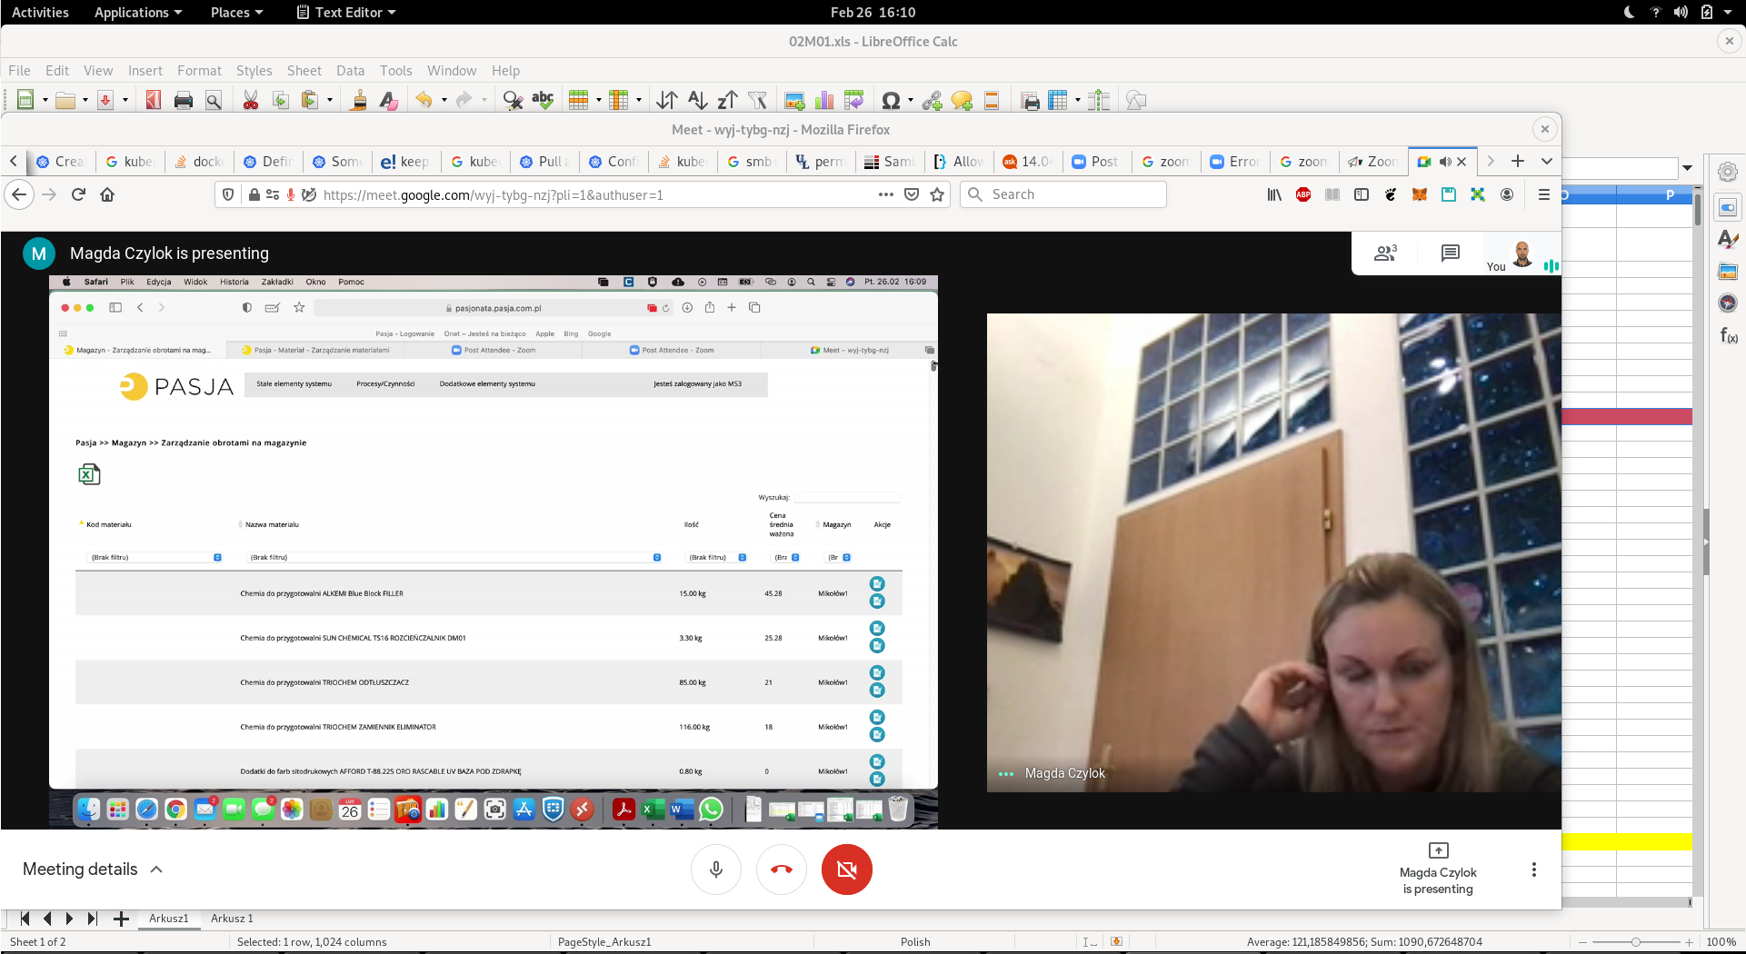Viewport: 1746px width, 954px height.
Task: Insert pivot table icon
Action: [854, 100]
